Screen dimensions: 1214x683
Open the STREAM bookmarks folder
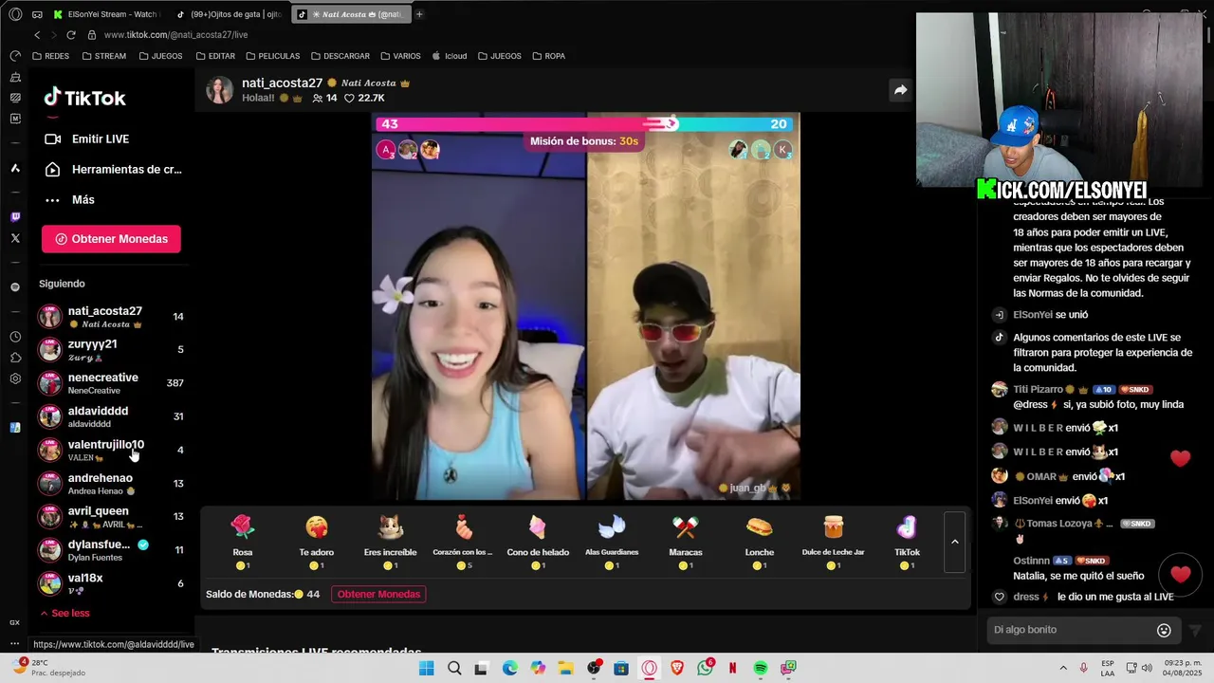click(x=104, y=56)
